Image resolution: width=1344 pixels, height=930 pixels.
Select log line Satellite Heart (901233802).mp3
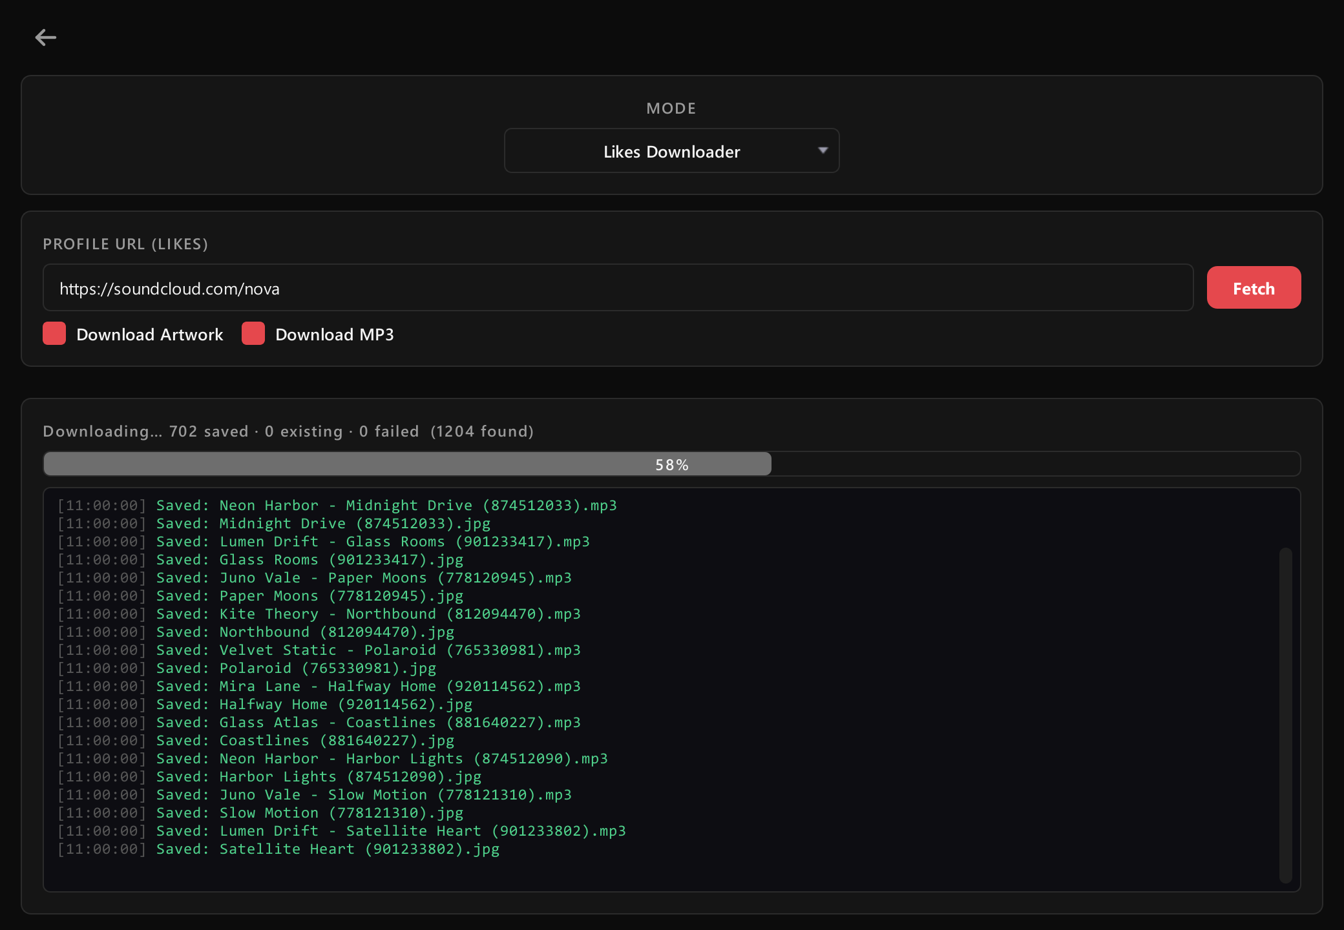[x=342, y=831]
